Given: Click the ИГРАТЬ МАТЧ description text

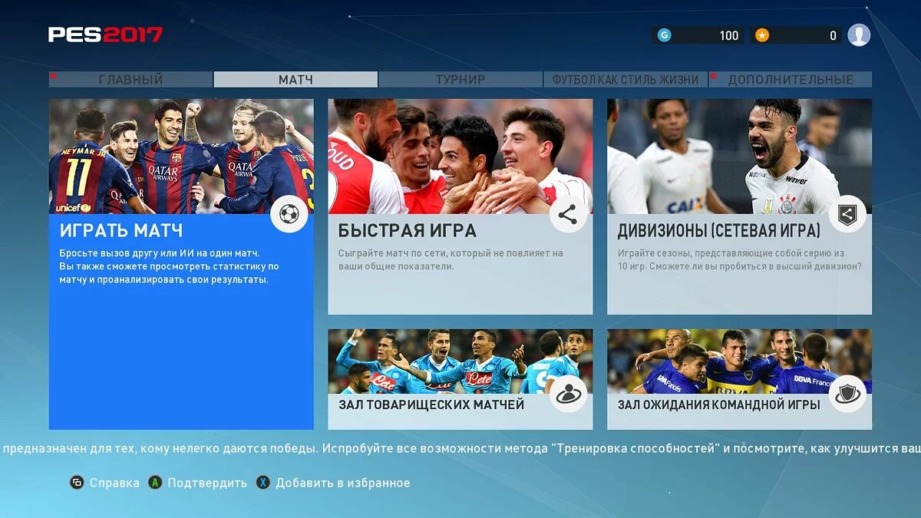Looking at the screenshot, I should click(170, 266).
